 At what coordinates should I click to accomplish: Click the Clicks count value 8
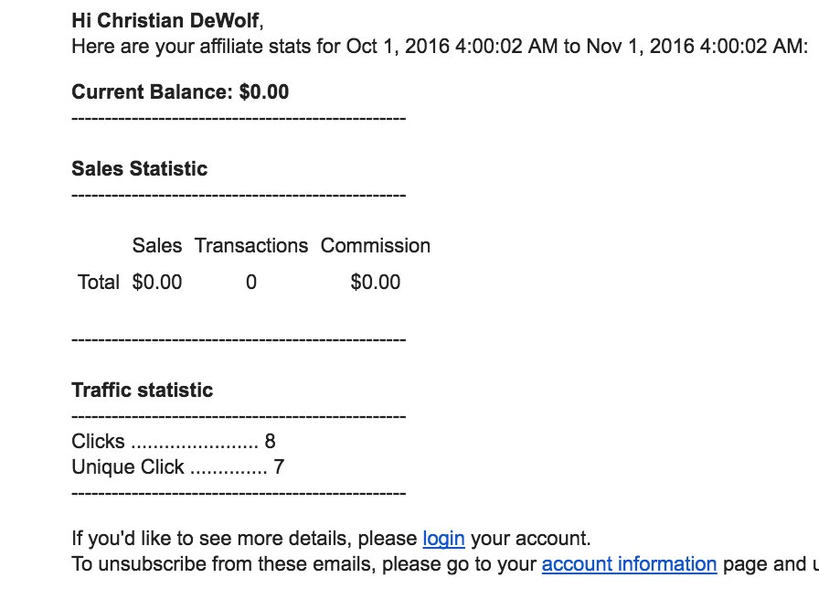pos(270,441)
